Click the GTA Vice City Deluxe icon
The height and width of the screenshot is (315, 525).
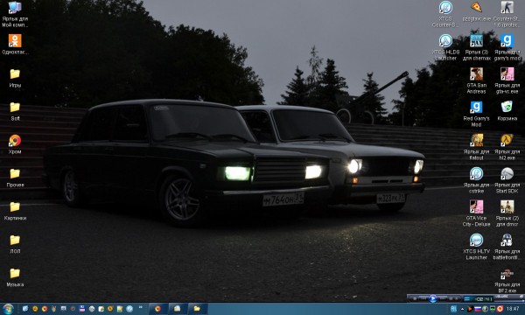(x=476, y=213)
